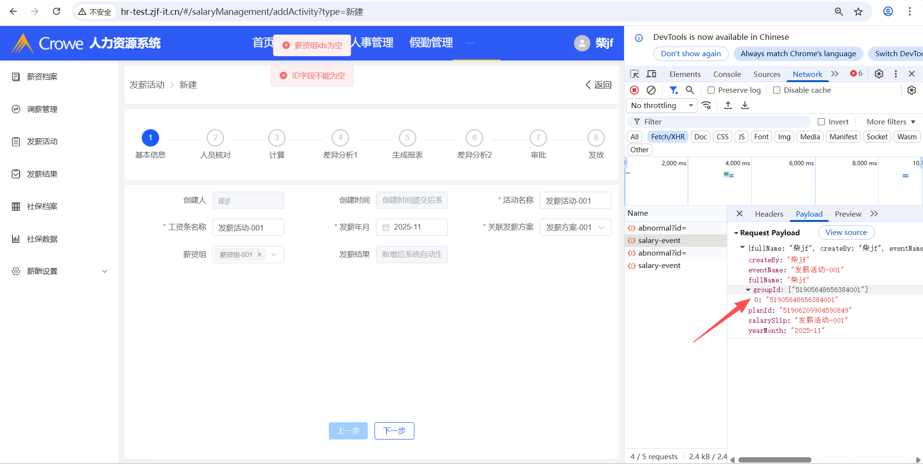
Task: Expand 薪酬设置 in the sidebar
Action: (60, 271)
